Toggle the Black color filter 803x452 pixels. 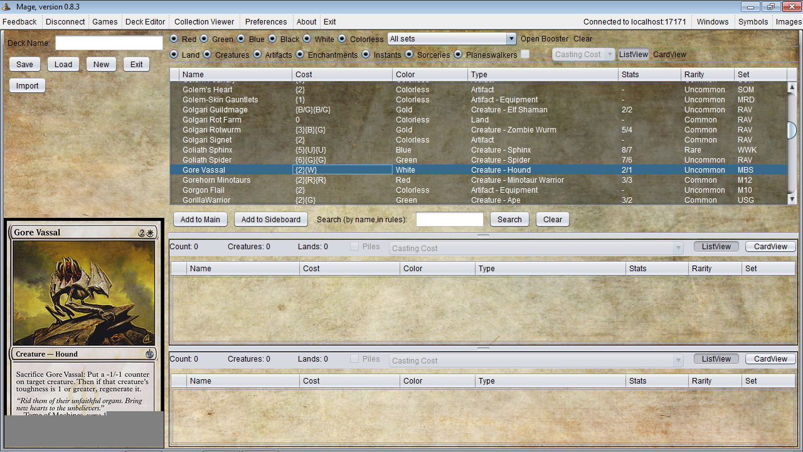[x=272, y=39]
